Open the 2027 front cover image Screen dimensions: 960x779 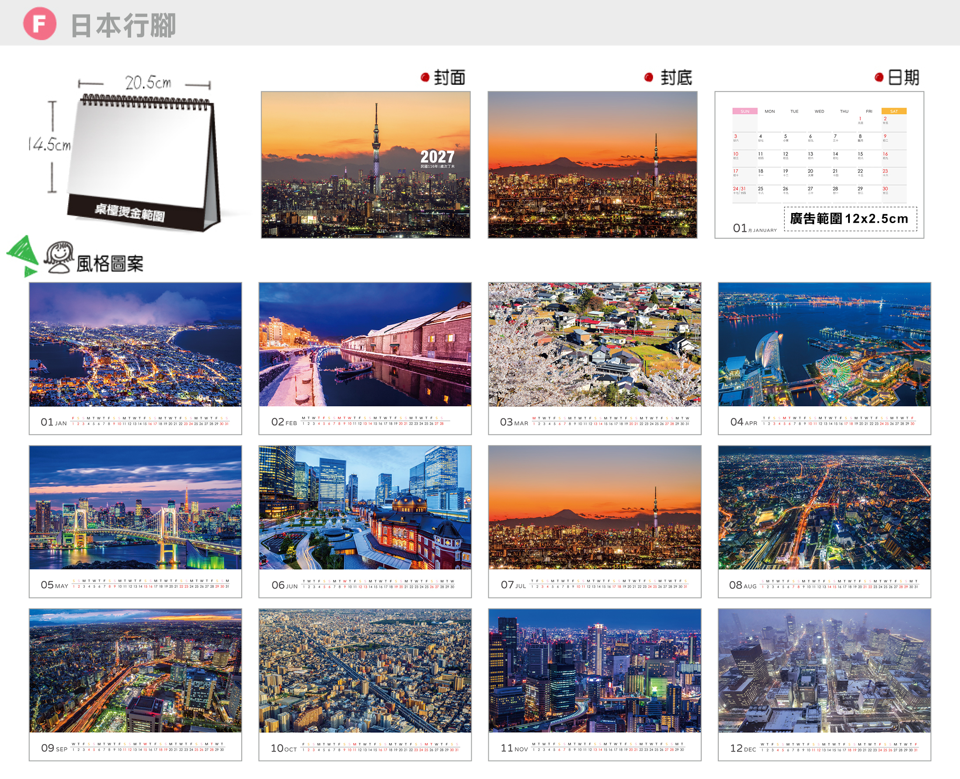[365, 165]
